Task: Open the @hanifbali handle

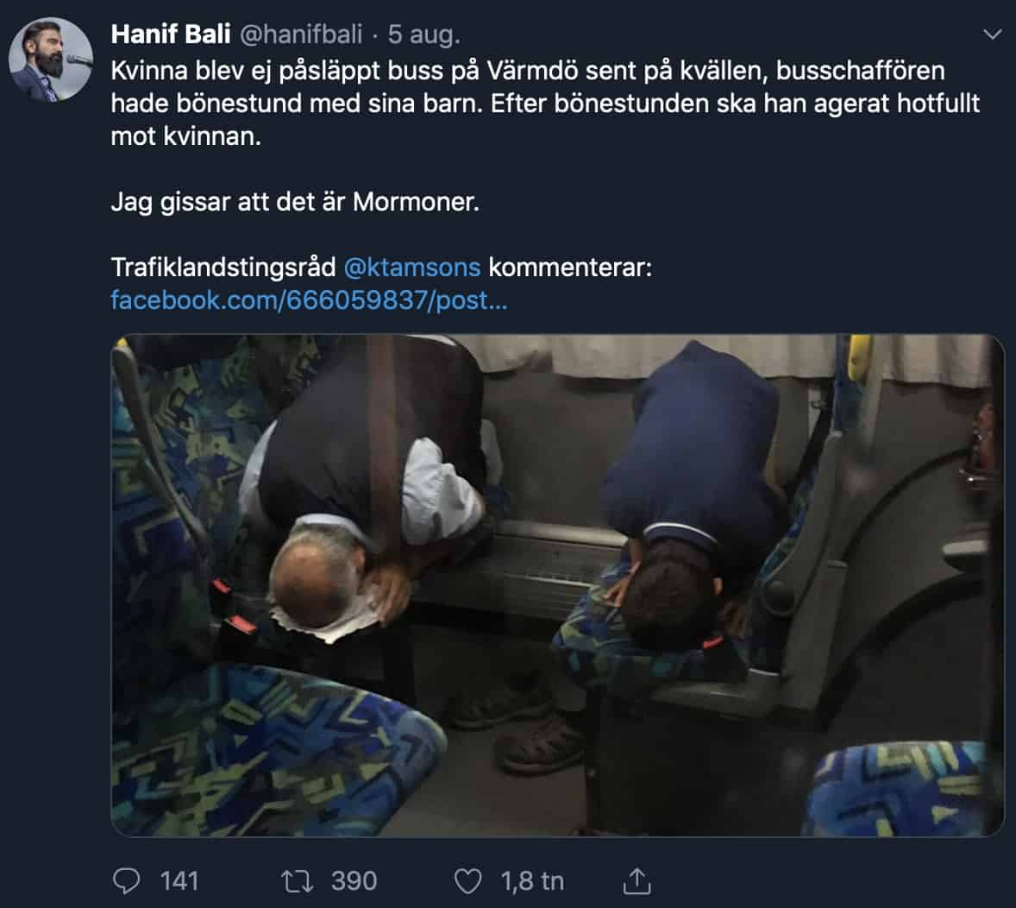Action: tap(301, 35)
